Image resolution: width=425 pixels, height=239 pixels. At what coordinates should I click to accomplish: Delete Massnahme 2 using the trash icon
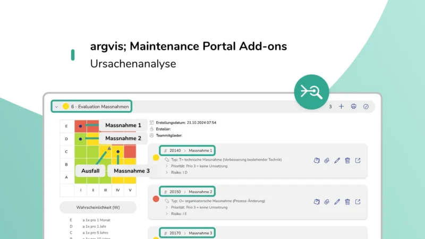[347, 202]
